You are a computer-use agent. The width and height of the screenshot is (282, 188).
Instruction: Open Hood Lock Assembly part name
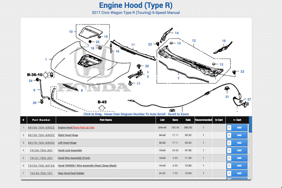click(70, 150)
